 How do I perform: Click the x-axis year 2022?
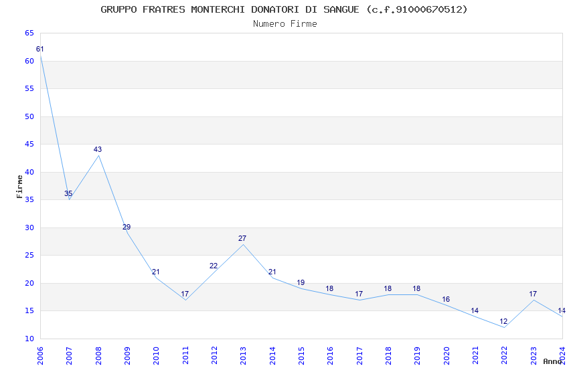tap(505, 356)
